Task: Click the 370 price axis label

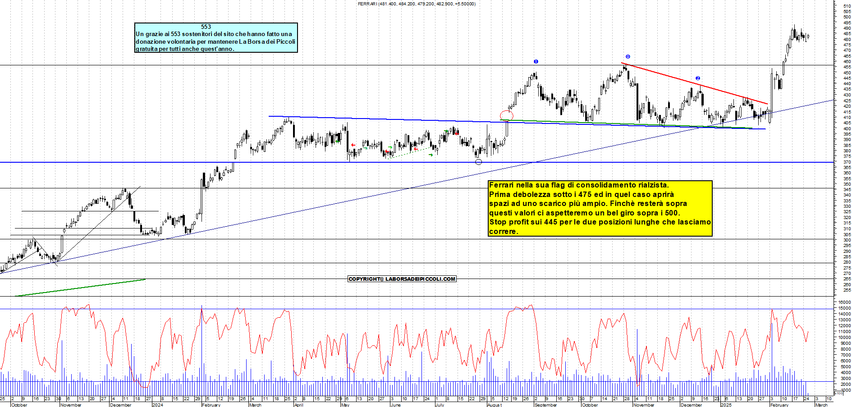Action: (x=847, y=162)
